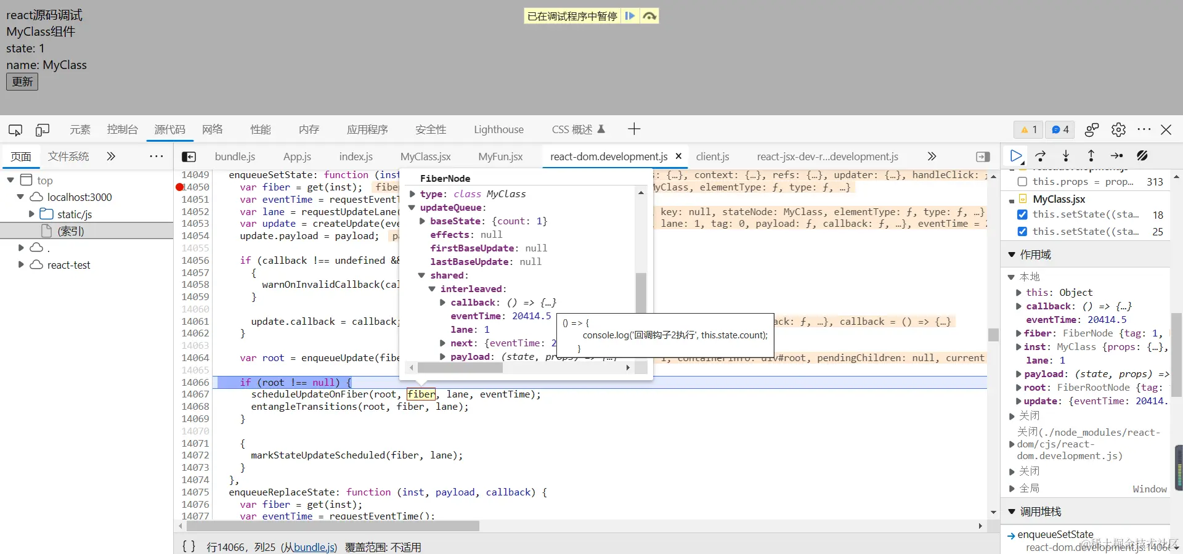The width and height of the screenshot is (1183, 554).
Task: Click the inspect element tool icon
Action: pyautogui.click(x=15, y=129)
